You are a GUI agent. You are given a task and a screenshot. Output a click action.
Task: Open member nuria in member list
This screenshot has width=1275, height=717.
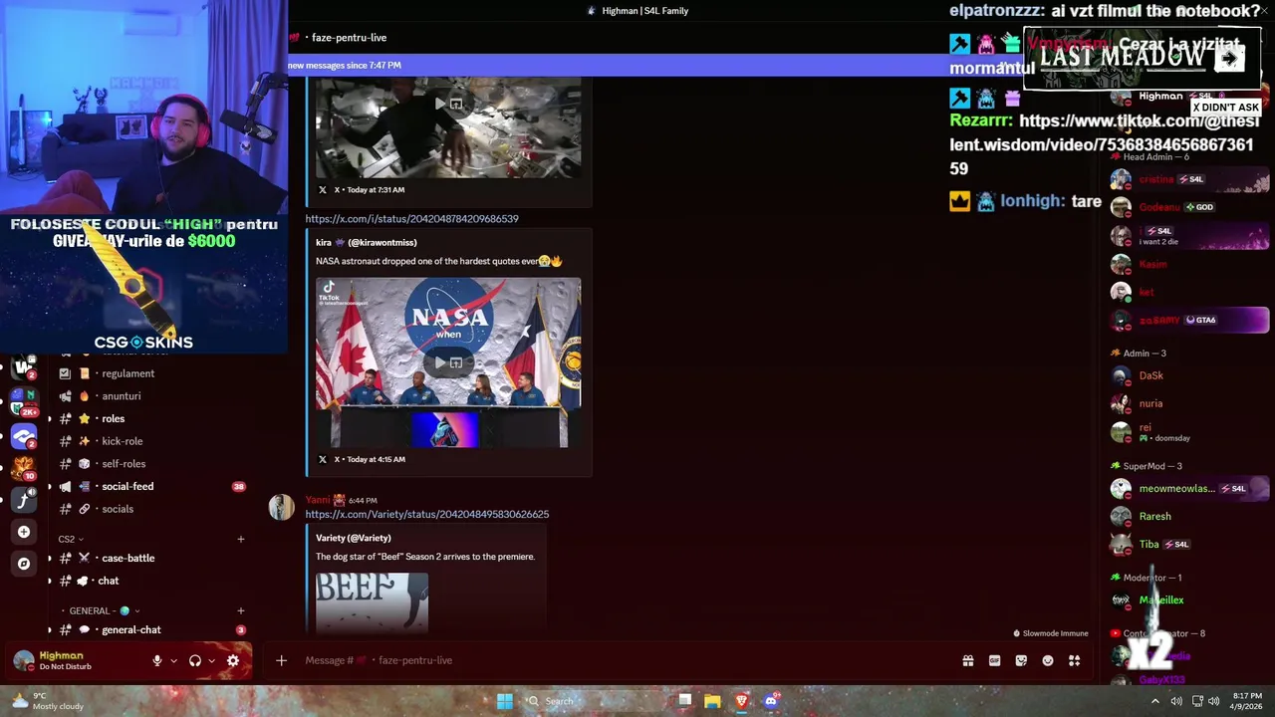(x=1150, y=404)
